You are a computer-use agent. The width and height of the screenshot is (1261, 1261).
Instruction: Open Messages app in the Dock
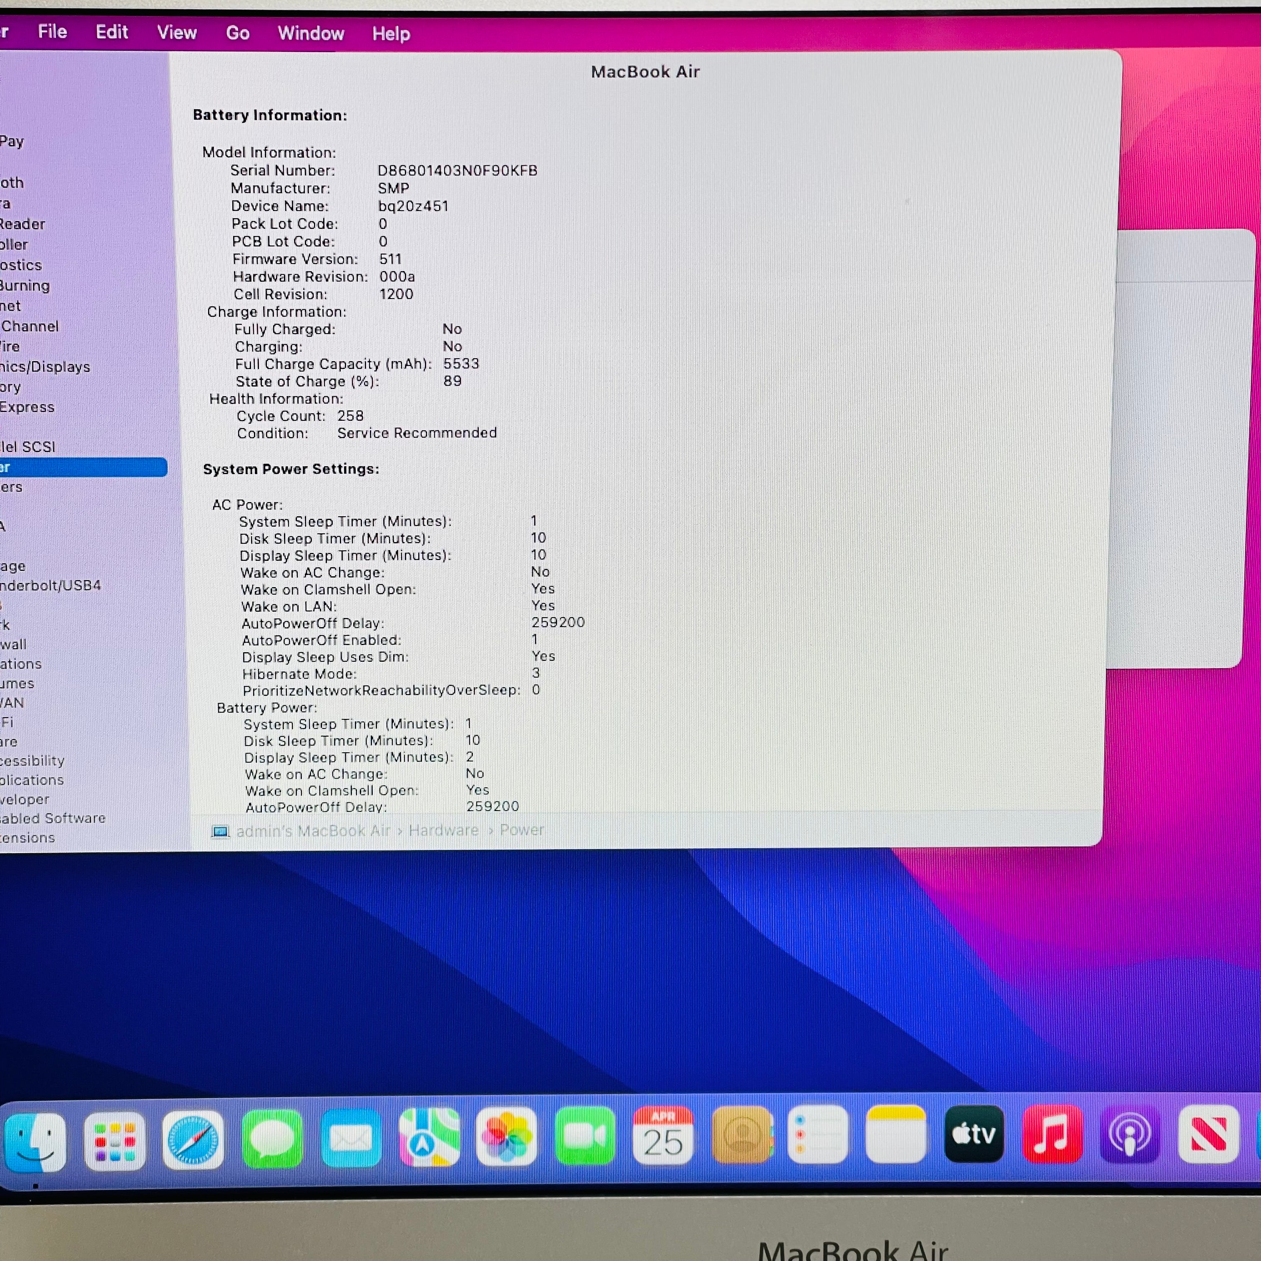271,1140
